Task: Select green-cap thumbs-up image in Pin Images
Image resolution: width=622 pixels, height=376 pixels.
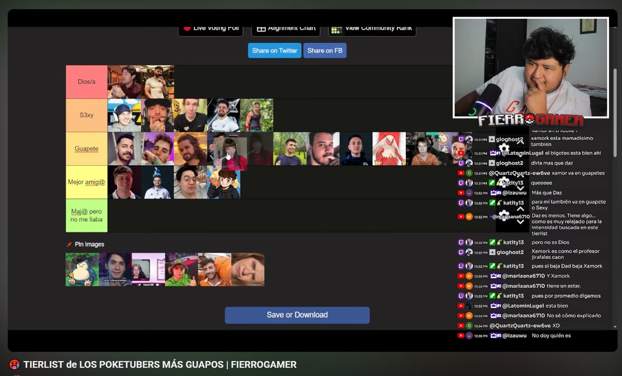Action: (x=181, y=269)
